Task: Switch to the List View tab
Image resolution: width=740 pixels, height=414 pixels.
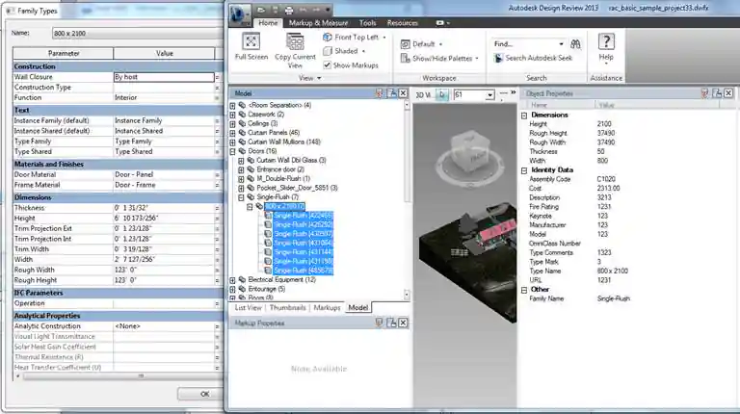Action: [247, 308]
